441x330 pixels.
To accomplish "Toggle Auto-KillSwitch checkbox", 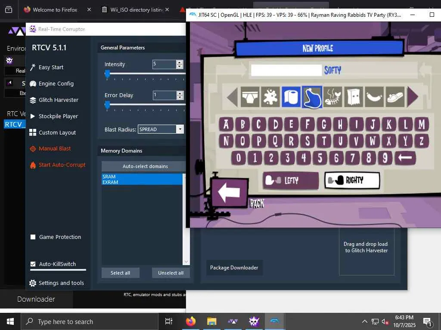I will tap(33, 264).
